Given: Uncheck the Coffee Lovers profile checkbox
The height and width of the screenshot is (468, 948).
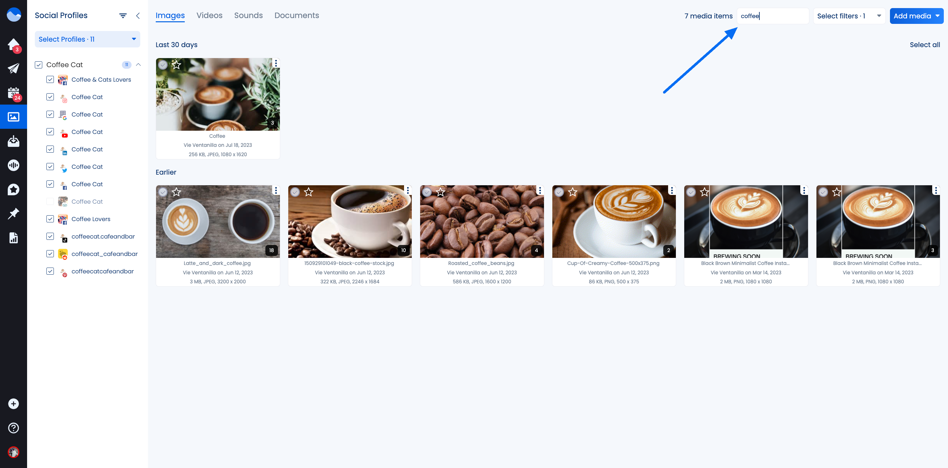Looking at the screenshot, I should [x=50, y=219].
